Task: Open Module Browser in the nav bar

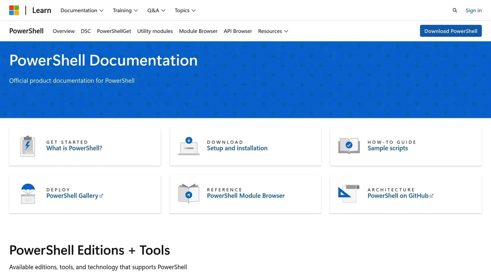Action: 198,31
